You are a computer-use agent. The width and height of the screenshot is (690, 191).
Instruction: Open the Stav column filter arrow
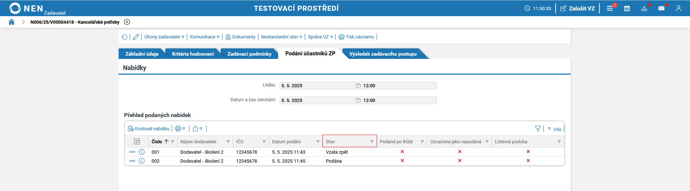372,141
